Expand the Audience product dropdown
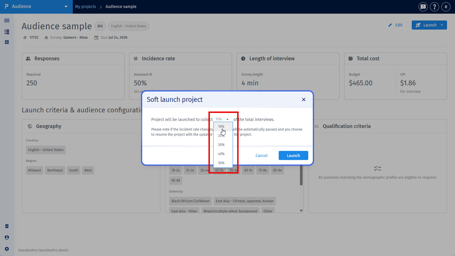Image resolution: width=455 pixels, height=256 pixels. (66, 7)
